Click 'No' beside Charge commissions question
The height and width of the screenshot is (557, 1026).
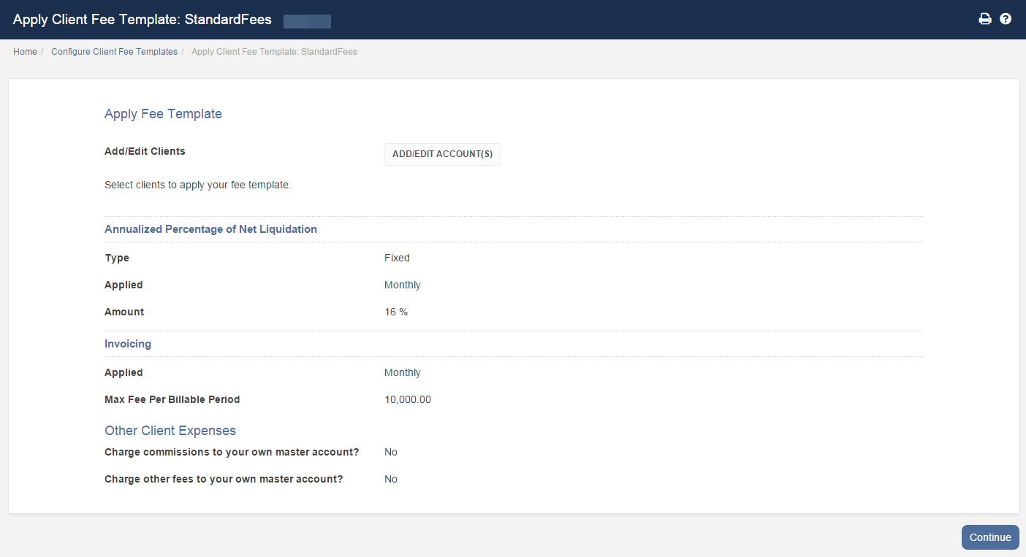(x=391, y=452)
